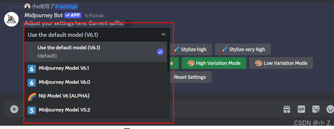The height and width of the screenshot is (129, 334).
Task: Toggle Low Variation Mode
Action: tap(281, 63)
